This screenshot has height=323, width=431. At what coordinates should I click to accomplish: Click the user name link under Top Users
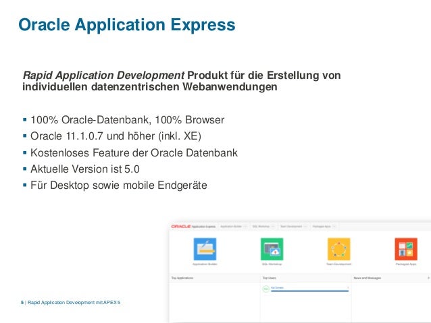[277, 288]
